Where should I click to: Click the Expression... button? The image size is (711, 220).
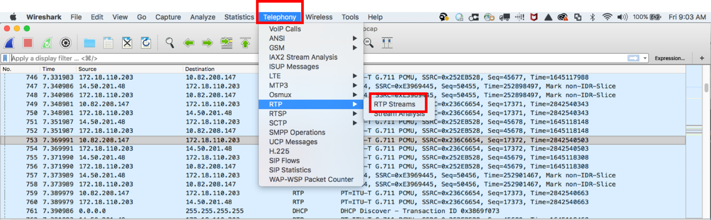(670, 58)
